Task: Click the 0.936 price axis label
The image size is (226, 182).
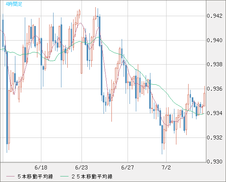Action: (215, 89)
